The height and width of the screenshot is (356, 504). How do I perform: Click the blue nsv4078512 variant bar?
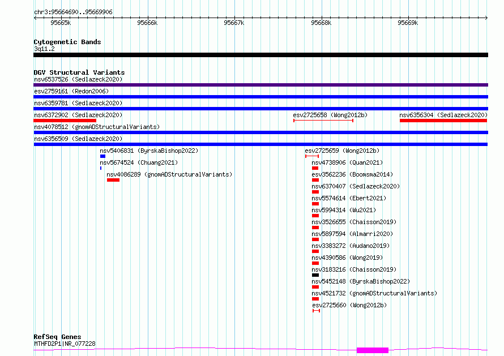tap(260, 132)
